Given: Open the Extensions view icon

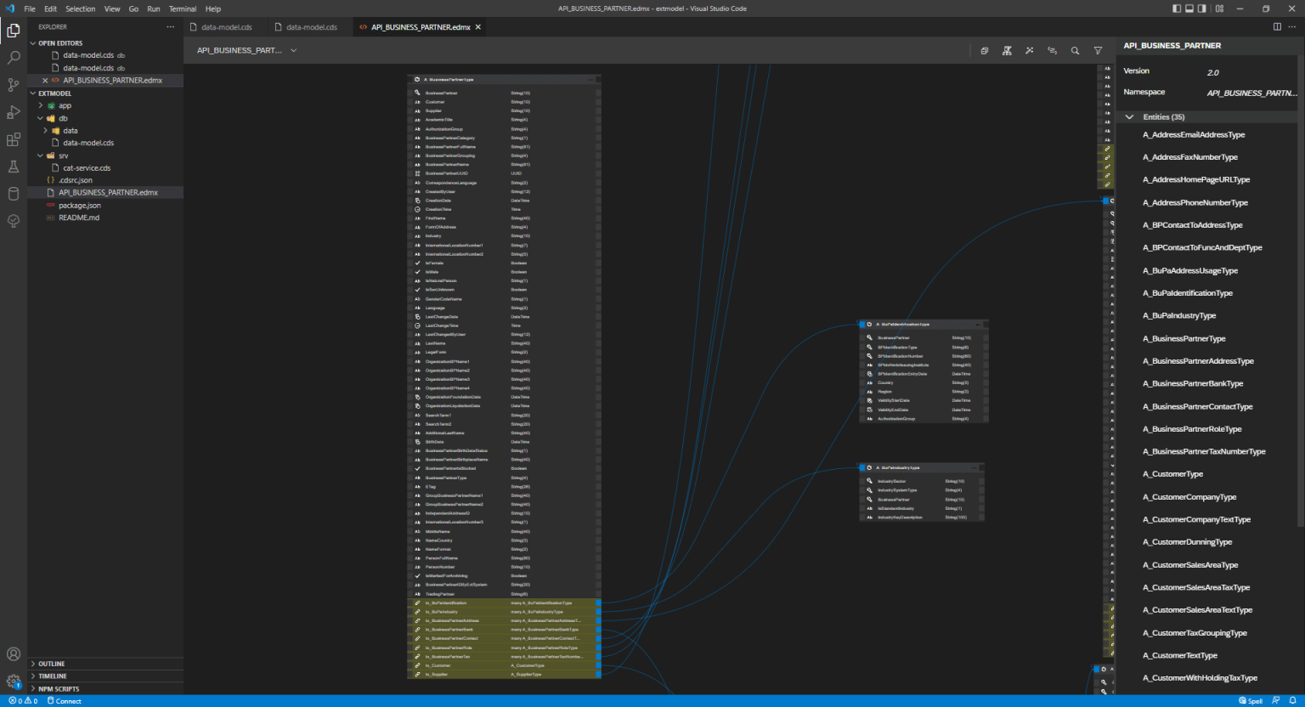Looking at the screenshot, I should [x=13, y=139].
